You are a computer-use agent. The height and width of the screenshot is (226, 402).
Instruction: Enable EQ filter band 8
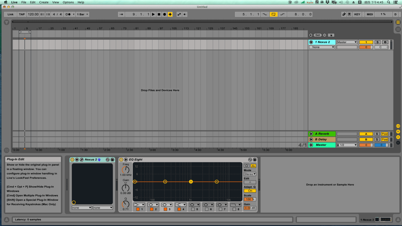234,209
